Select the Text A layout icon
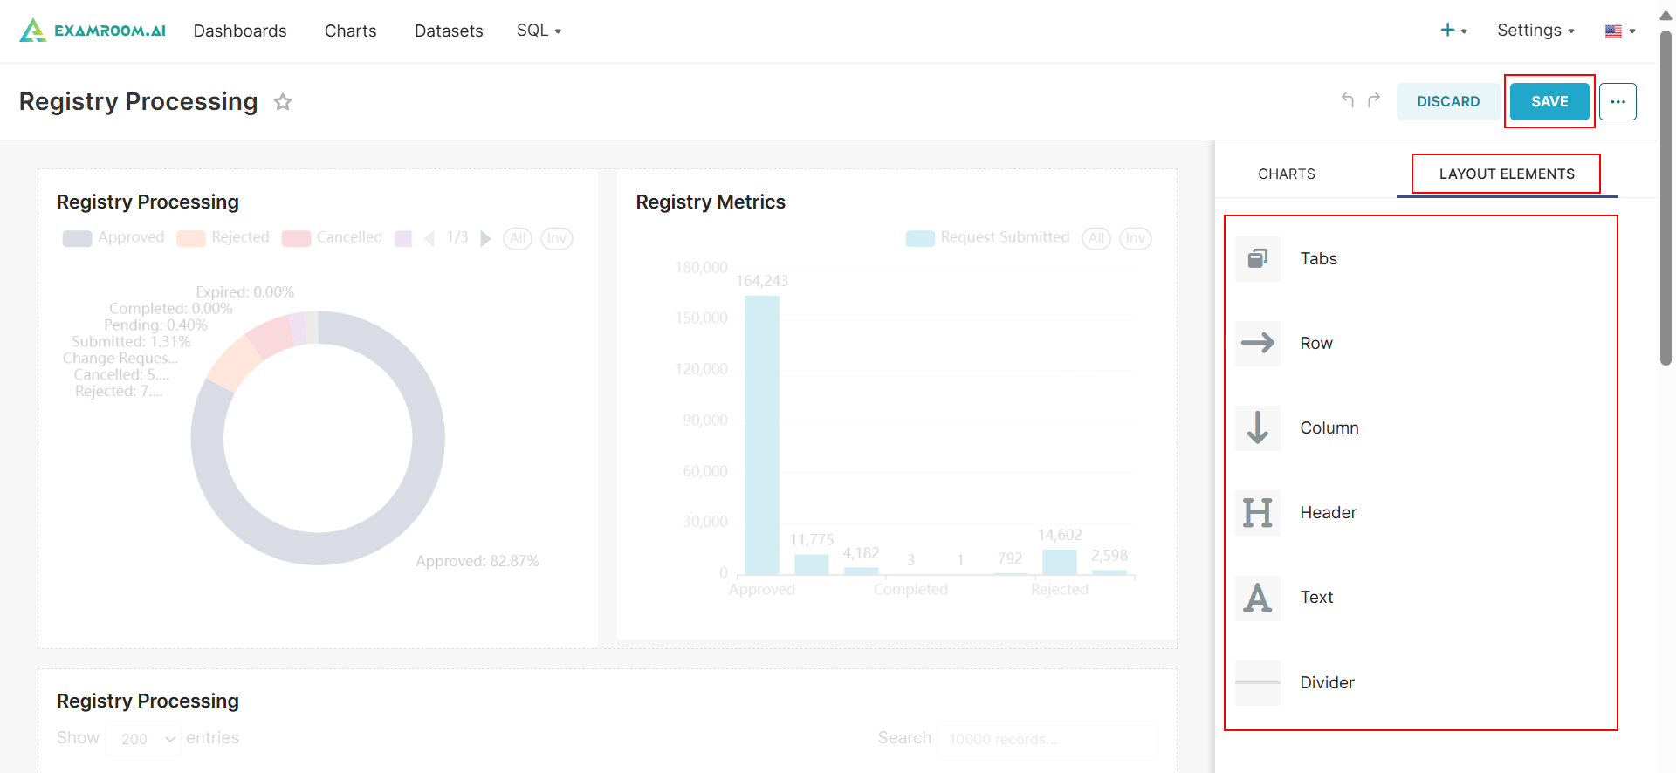Screen dimensions: 1676x773 [x=1258, y=599]
